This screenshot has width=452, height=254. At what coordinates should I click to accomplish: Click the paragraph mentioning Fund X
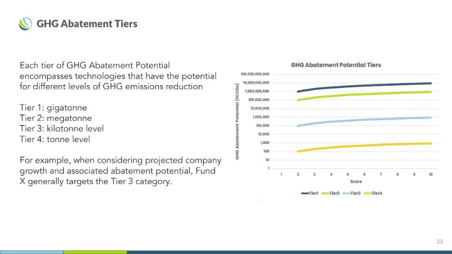[120, 172]
